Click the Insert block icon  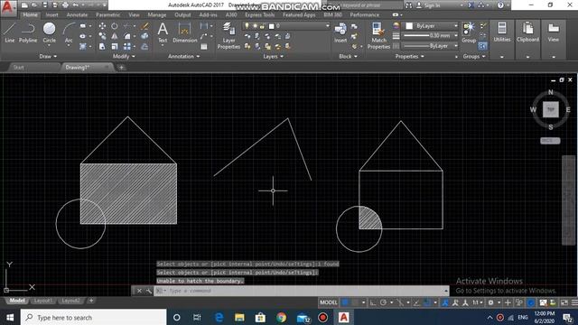coord(340,32)
